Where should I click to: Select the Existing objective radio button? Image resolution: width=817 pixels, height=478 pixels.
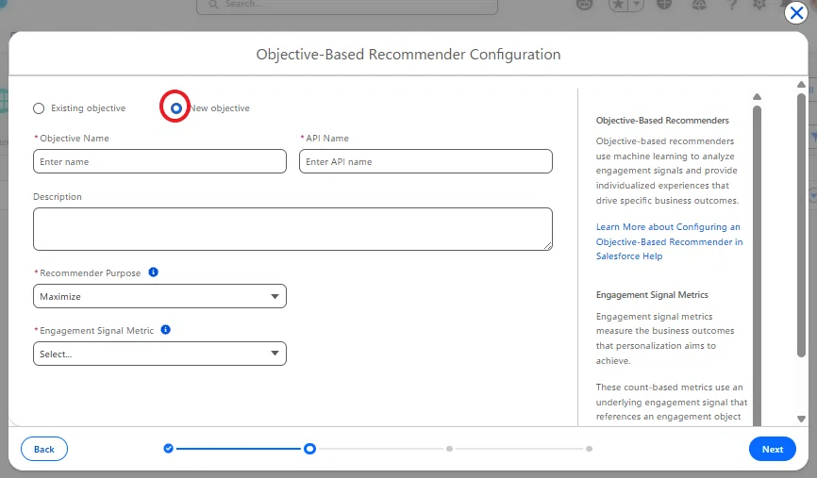click(x=39, y=108)
